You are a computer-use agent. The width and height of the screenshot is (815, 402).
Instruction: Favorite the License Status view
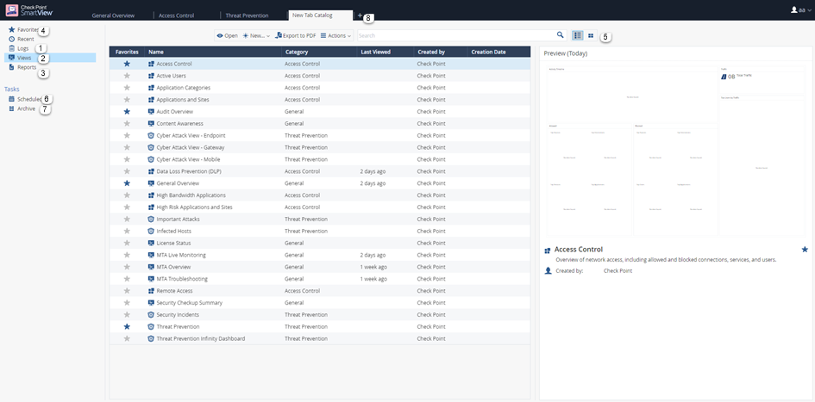point(127,243)
